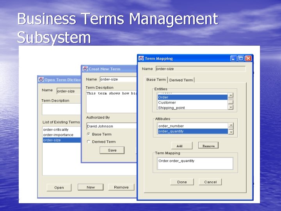Minimize the Term Mapping window
281x211 pixels.
click(x=233, y=59)
